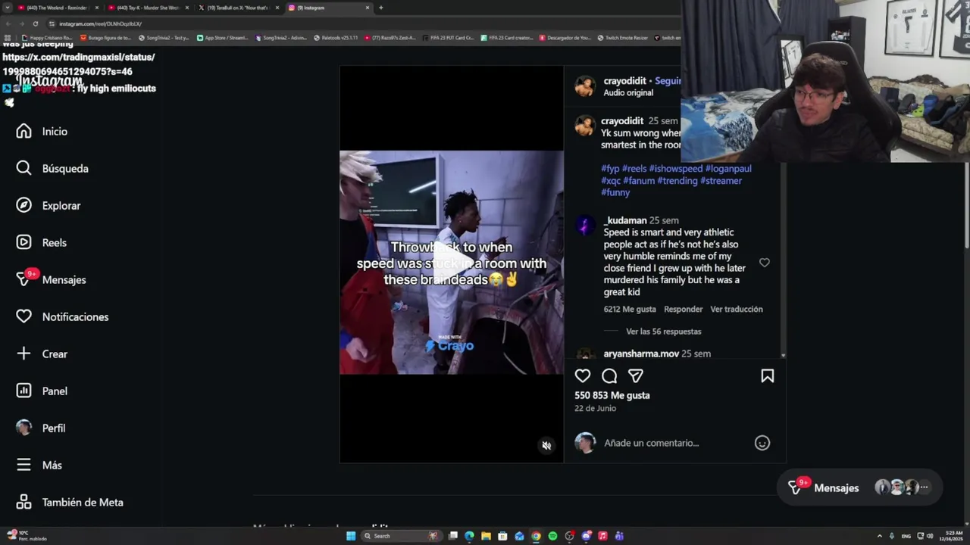Switch to TaraBull on X tab

point(238,8)
